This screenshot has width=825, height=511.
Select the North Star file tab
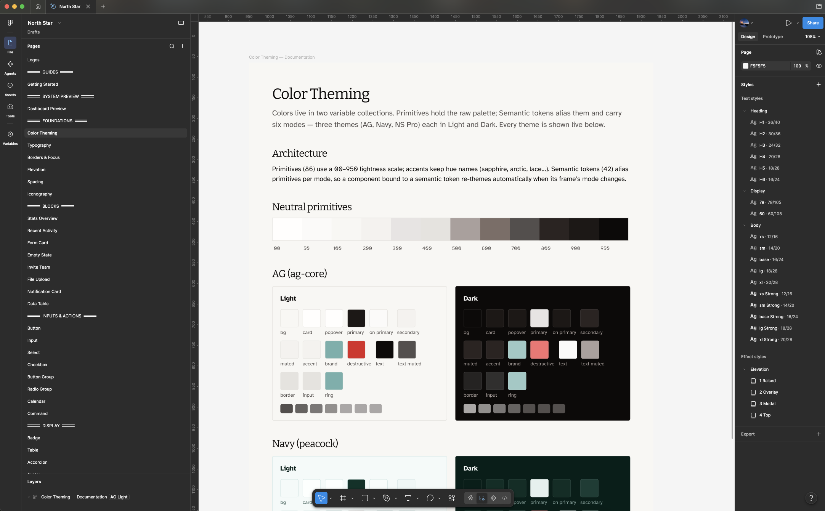tap(70, 6)
